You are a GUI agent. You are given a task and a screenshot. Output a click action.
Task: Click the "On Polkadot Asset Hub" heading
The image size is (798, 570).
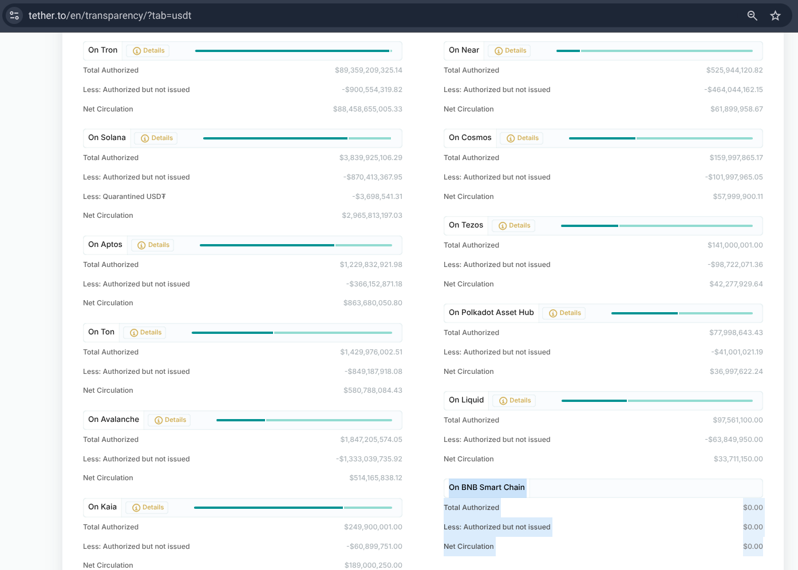[x=491, y=313]
